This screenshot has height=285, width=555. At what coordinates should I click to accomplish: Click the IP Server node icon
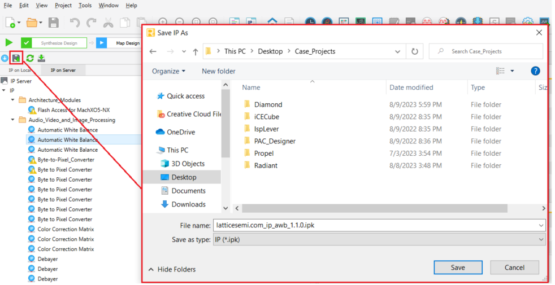[5, 81]
